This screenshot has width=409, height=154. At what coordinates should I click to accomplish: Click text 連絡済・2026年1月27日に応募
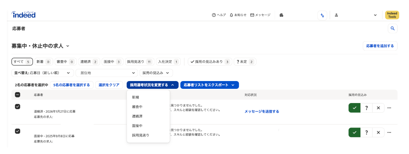pyautogui.click(x=54, y=111)
